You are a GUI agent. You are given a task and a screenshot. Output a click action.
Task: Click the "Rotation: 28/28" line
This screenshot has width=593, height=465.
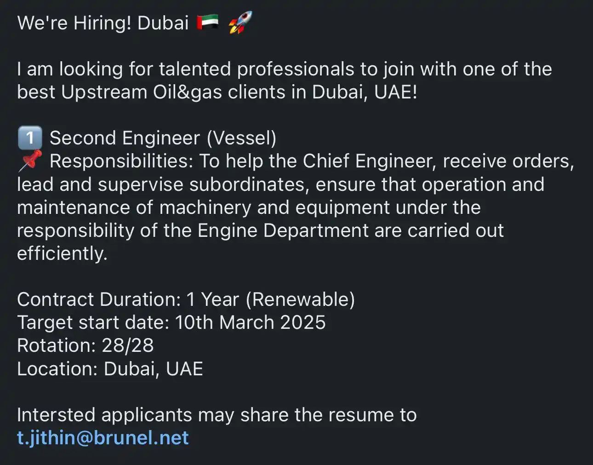(x=86, y=345)
